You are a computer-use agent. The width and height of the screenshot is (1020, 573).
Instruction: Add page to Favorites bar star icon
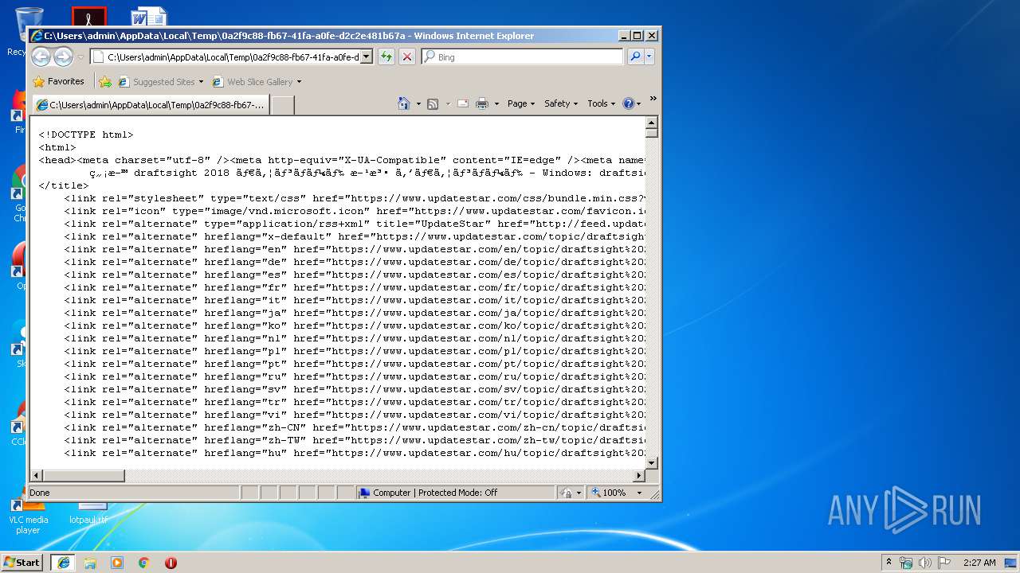tap(105, 81)
